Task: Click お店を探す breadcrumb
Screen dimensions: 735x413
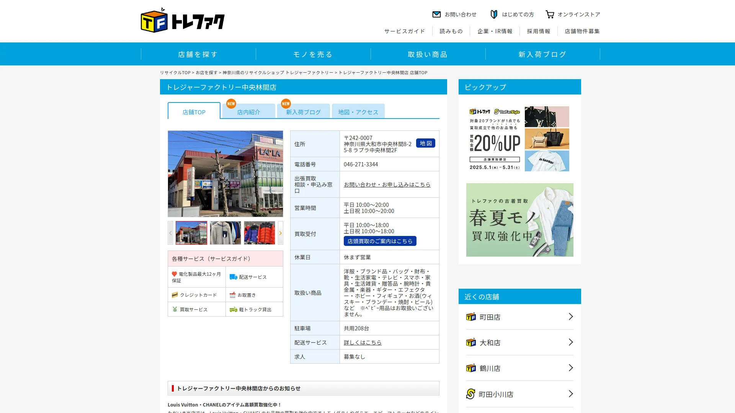Action: click(206, 72)
